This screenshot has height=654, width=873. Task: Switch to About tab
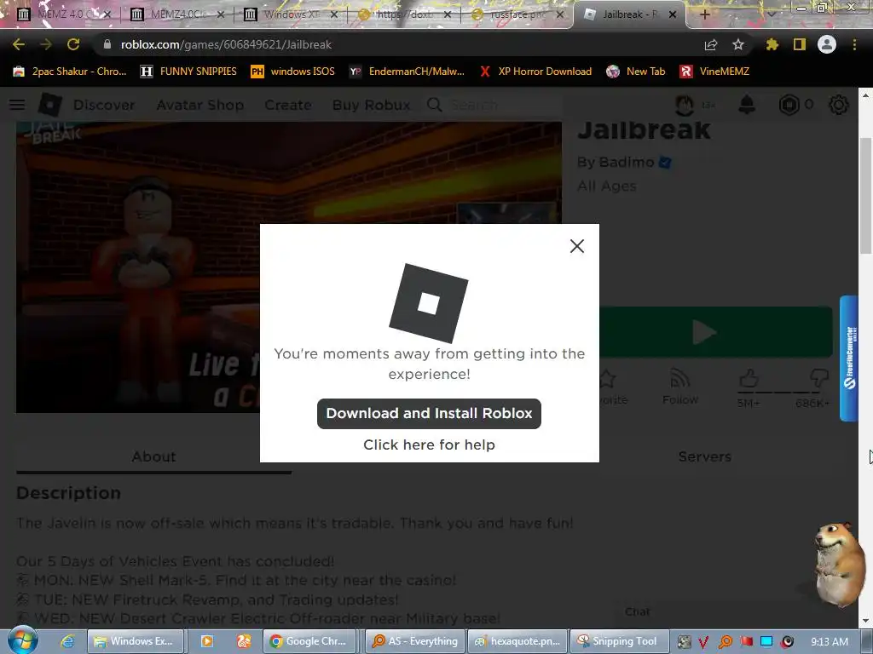tap(153, 456)
